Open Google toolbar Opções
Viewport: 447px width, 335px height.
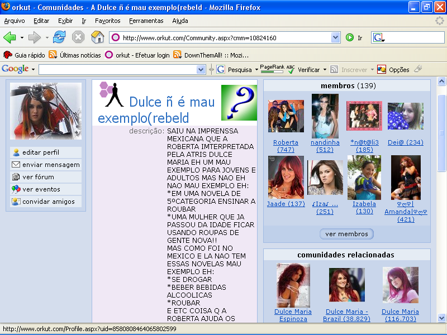pyautogui.click(x=393, y=69)
